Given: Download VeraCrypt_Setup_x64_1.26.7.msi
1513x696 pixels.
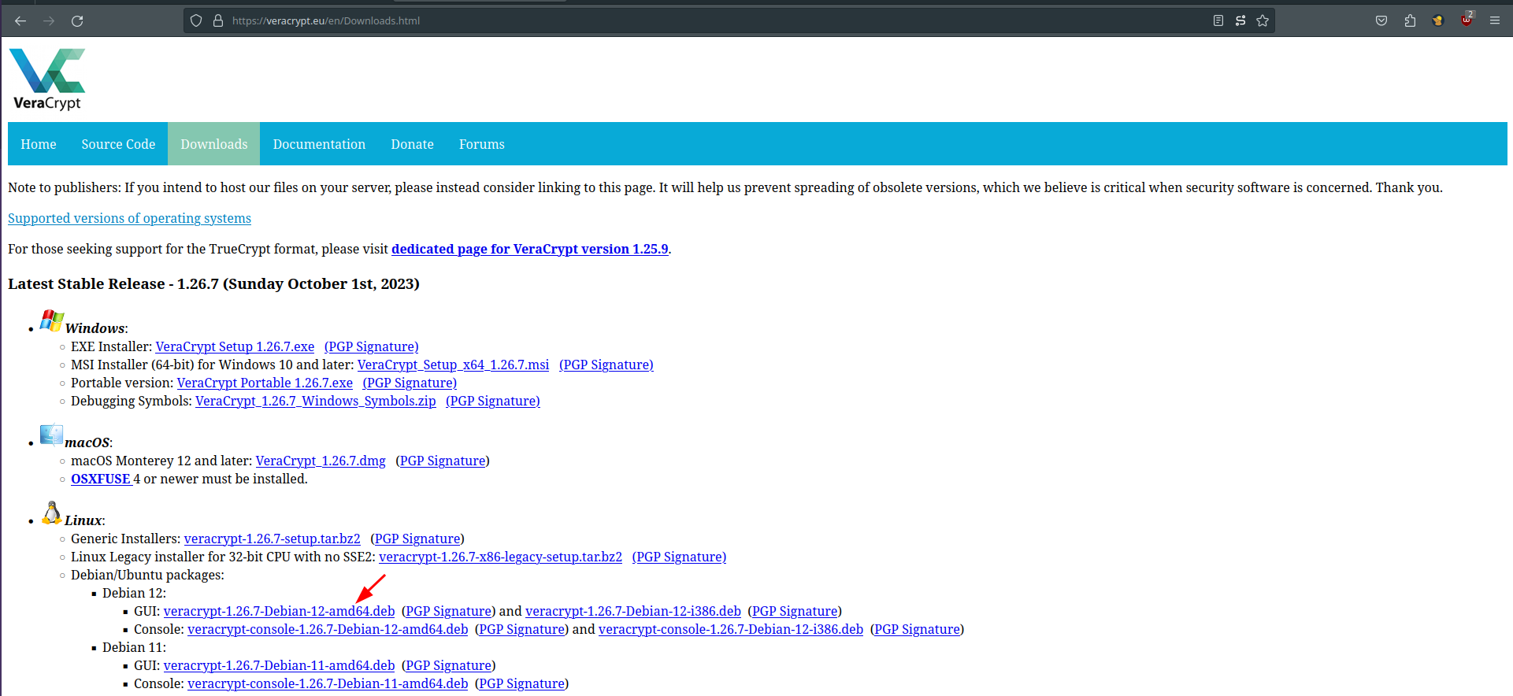Looking at the screenshot, I should click(454, 365).
